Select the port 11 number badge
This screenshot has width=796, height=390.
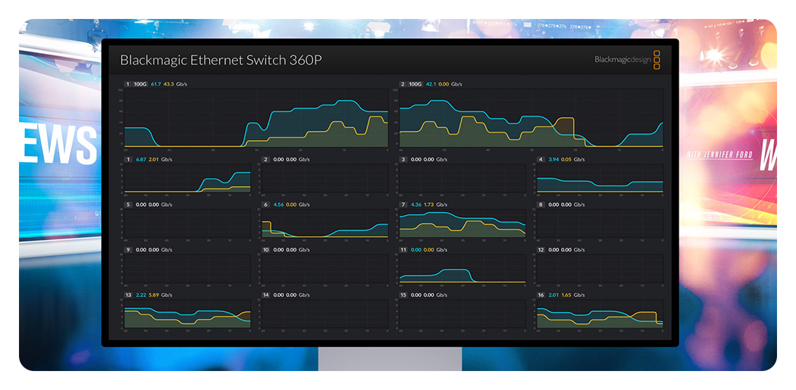point(404,249)
